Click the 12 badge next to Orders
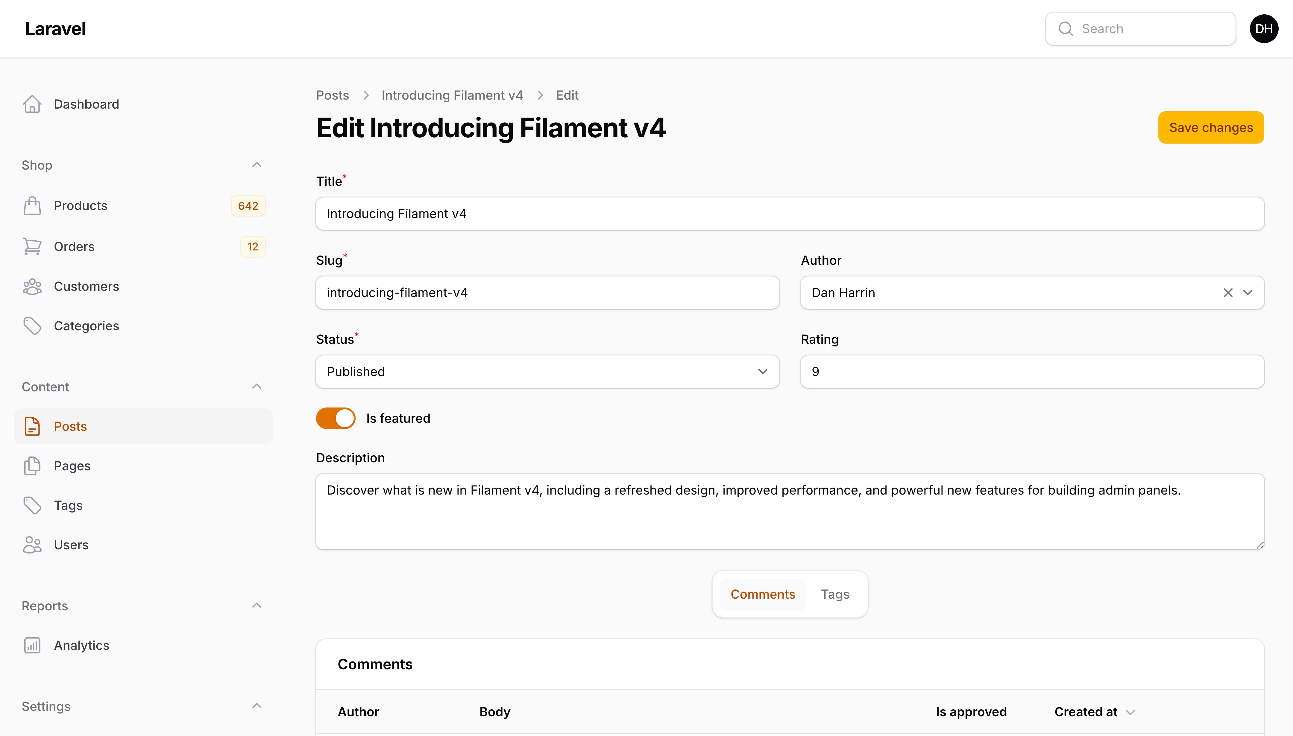This screenshot has width=1293, height=736. click(x=253, y=247)
